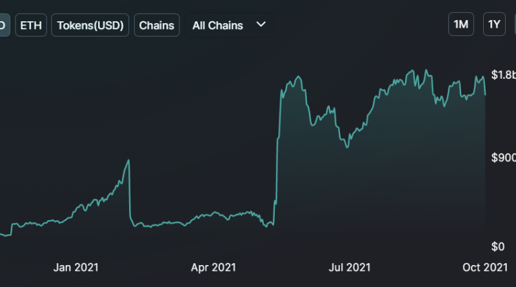Viewport: 516px width, 287px height.
Task: Click the Jan 2021 axis label
Action: 77,266
